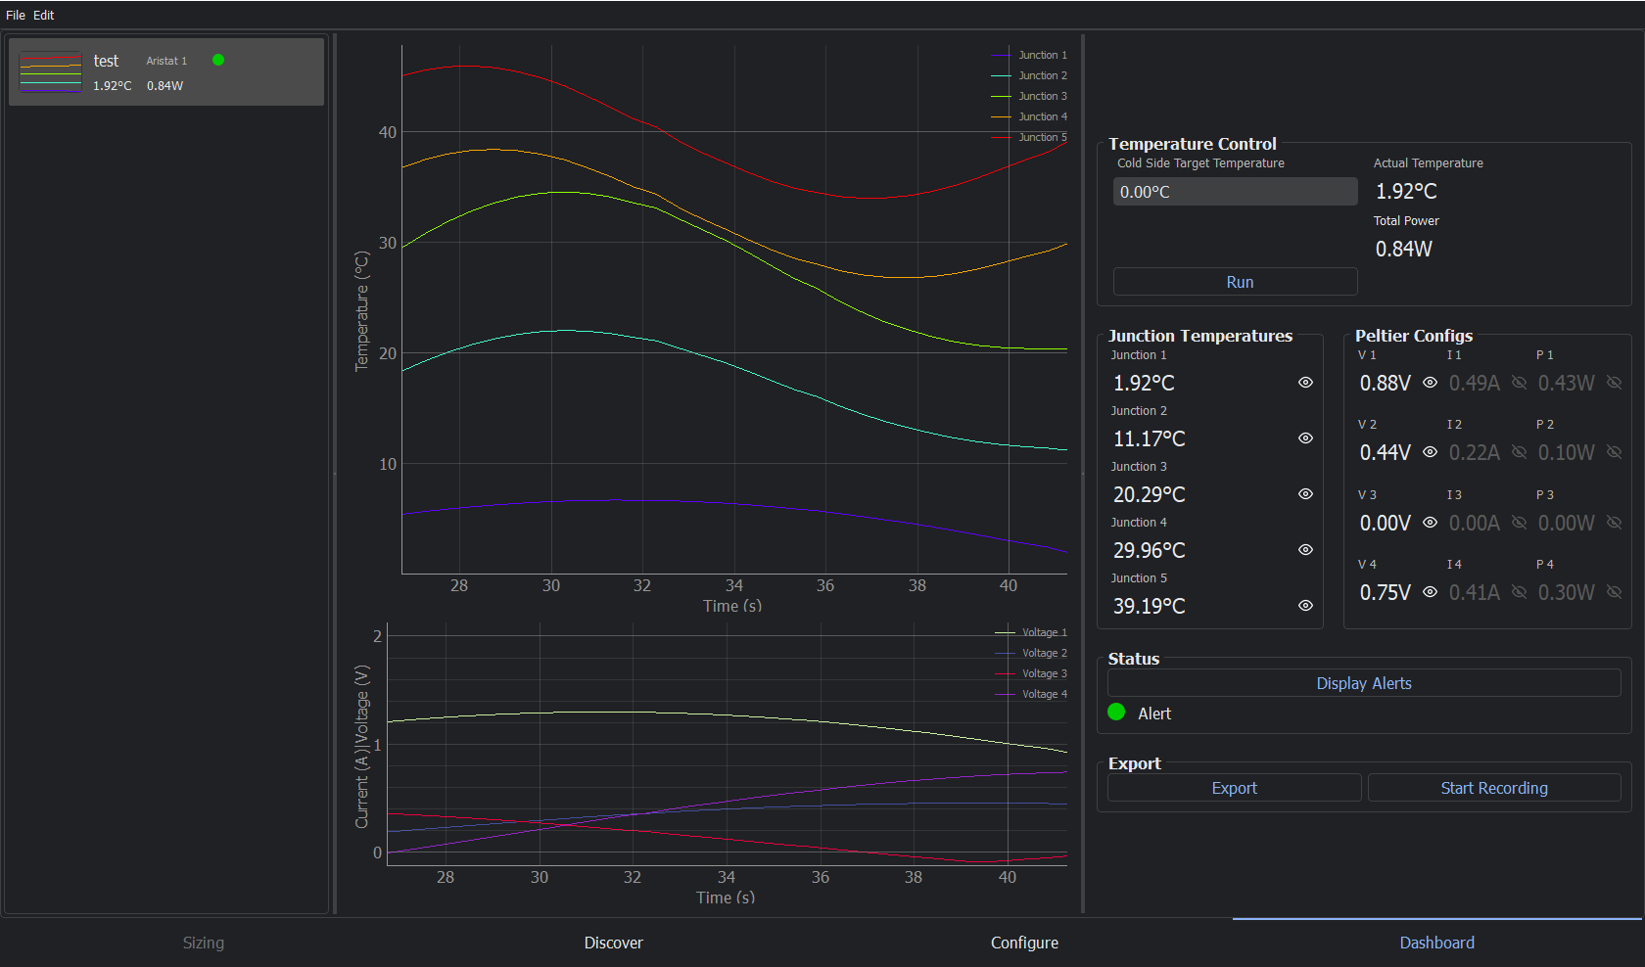Click the Cold Side Target Temperature field
The width and height of the screenshot is (1645, 967).
(x=1235, y=192)
